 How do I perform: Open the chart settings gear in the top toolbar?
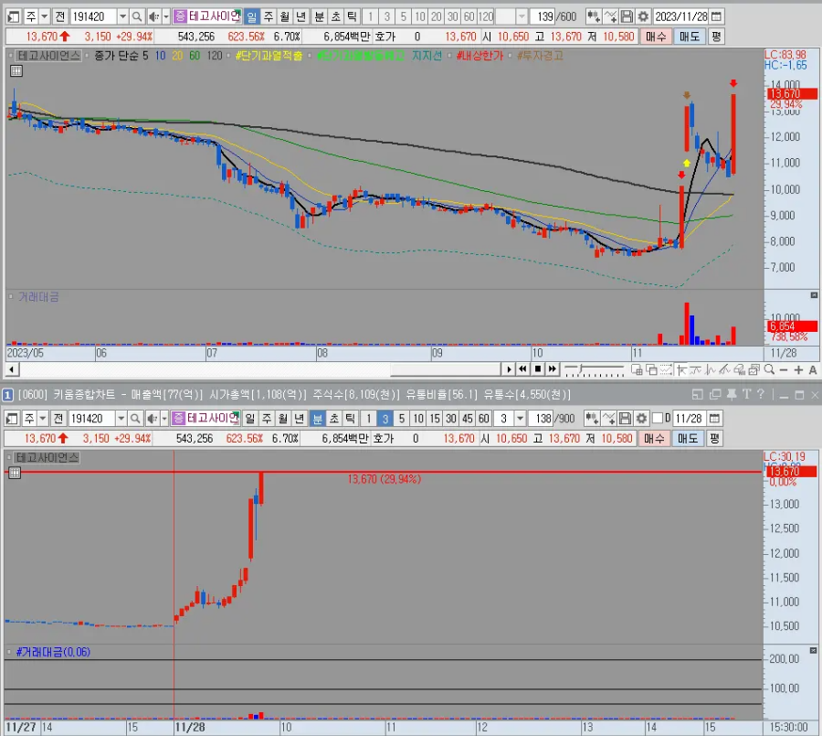click(643, 16)
